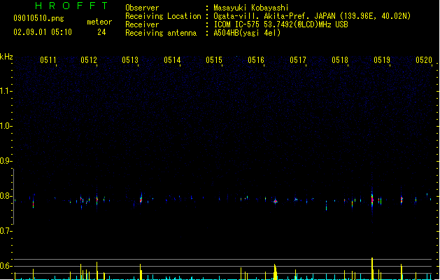Click the 1.1 kHz axis tick label
This screenshot has height=280, width=440.
(6, 91)
